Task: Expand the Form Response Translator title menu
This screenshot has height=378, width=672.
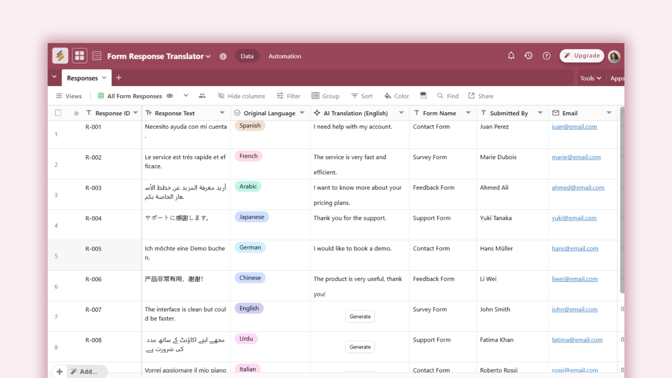Action: [x=209, y=56]
